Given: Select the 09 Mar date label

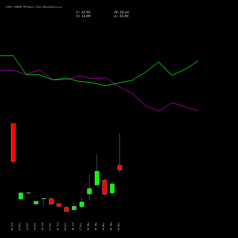Looking at the screenshot, I should click(x=119, y=227).
